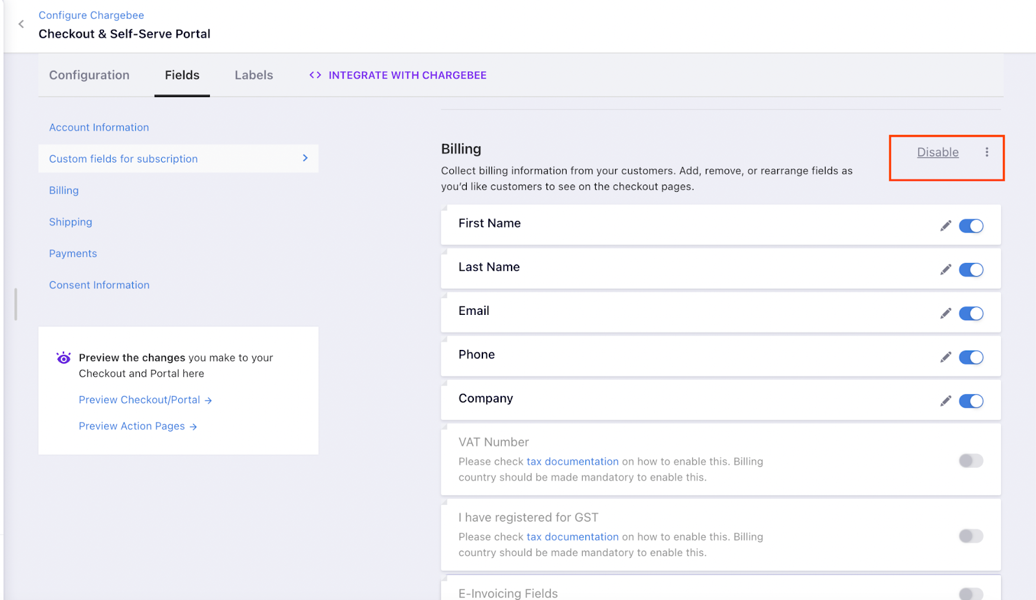1036x600 pixels.
Task: Turn off the Last Name toggle
Action: coord(971,270)
